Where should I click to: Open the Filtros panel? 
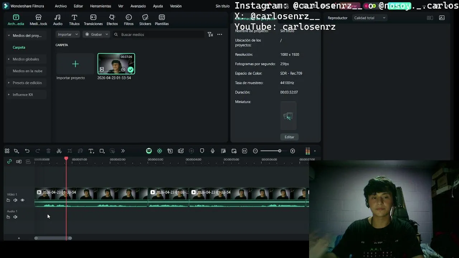[x=129, y=20]
